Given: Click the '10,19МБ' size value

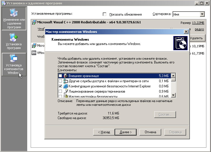Looking at the screenshot, I should pyautogui.click(x=198, y=46).
